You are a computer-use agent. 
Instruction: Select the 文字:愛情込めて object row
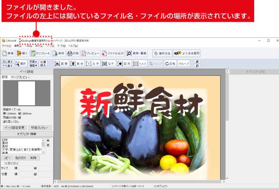click(21, 149)
